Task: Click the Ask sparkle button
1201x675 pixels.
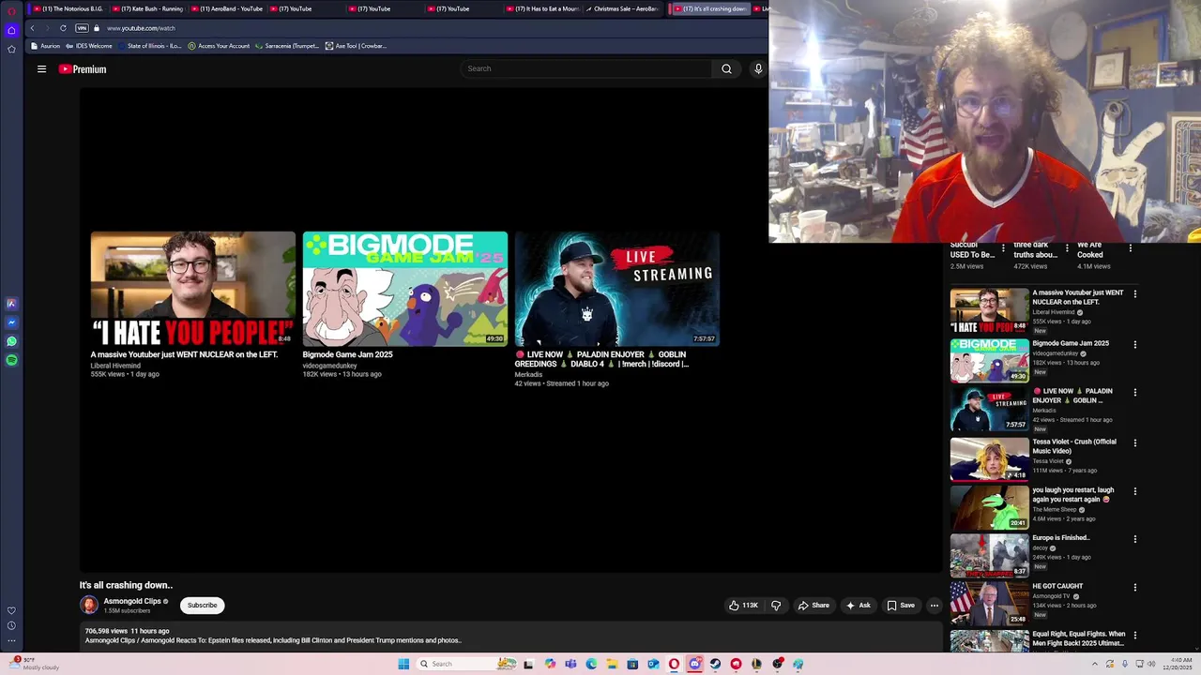Action: click(x=858, y=606)
